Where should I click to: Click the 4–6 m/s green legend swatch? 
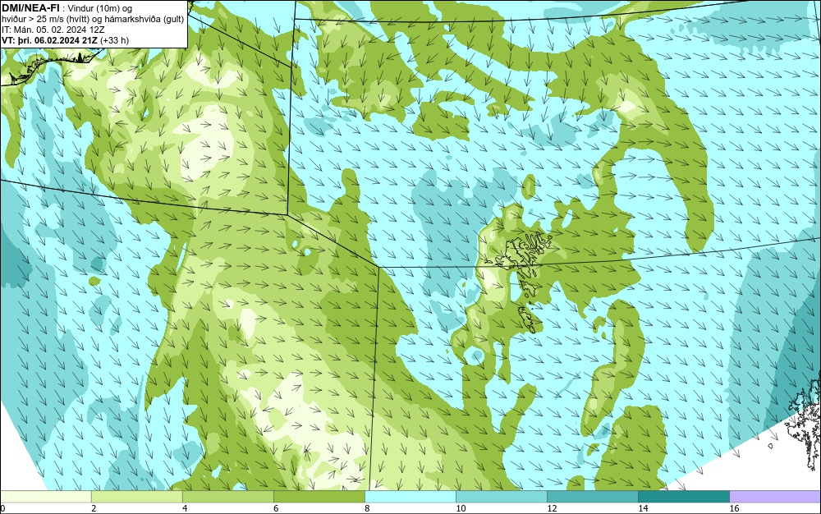pos(227,496)
